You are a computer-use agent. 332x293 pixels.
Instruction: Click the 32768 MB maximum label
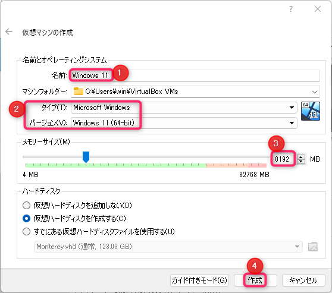coord(254,175)
